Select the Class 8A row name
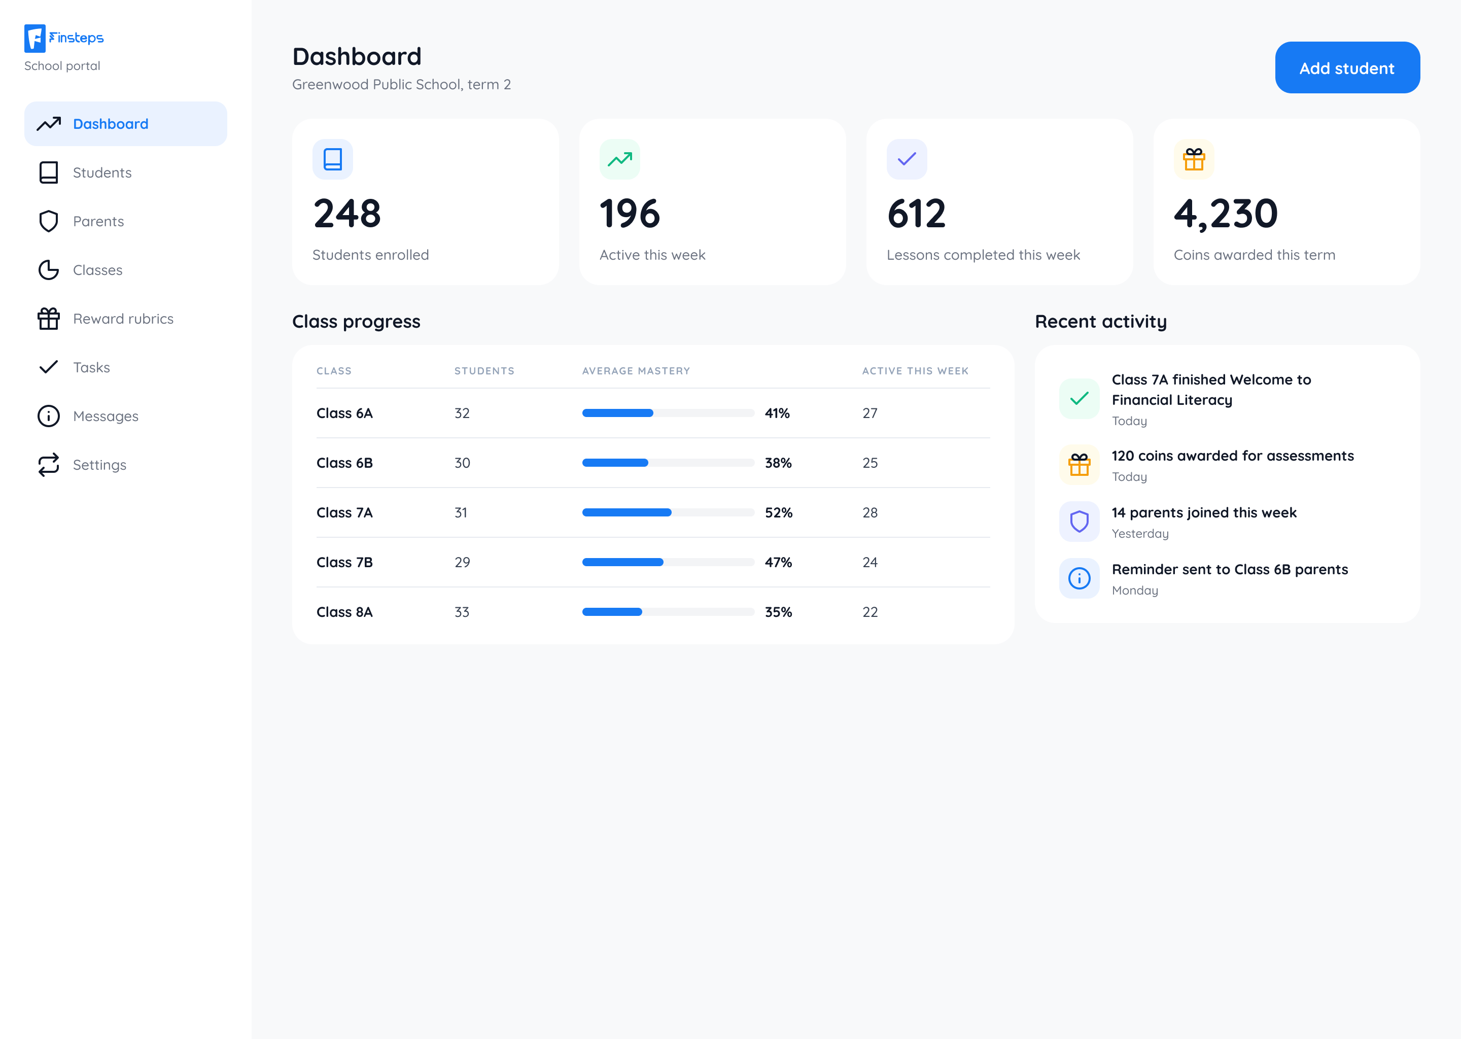This screenshot has width=1461, height=1039. (x=344, y=612)
